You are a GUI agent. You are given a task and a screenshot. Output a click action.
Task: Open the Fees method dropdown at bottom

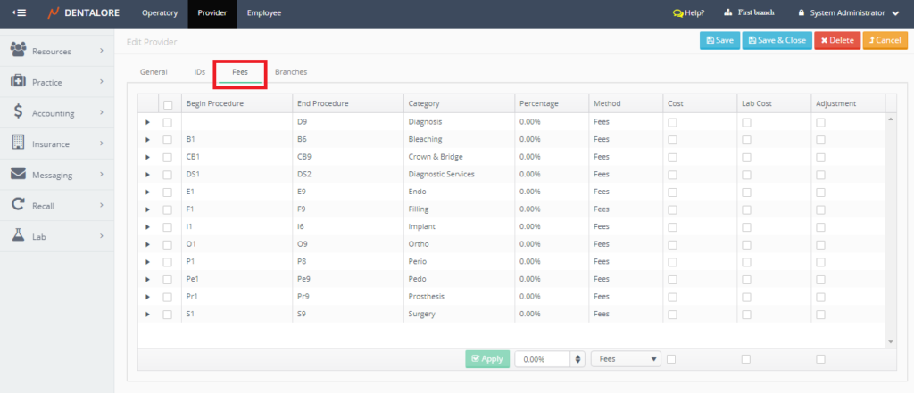(x=626, y=359)
